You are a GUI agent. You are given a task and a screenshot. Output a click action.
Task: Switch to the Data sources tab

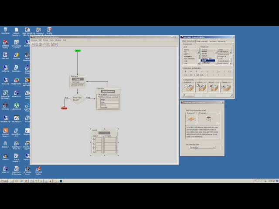(x=201, y=41)
